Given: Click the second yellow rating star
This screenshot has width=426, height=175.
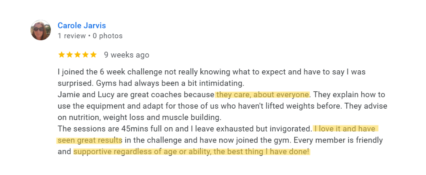Looking at the screenshot, I should tap(69, 55).
